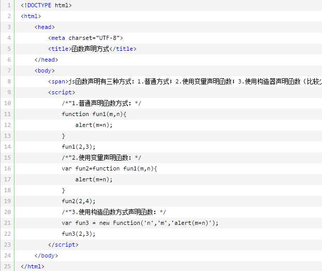Click the opening <script> tag
The image size is (322, 271).
62,92
